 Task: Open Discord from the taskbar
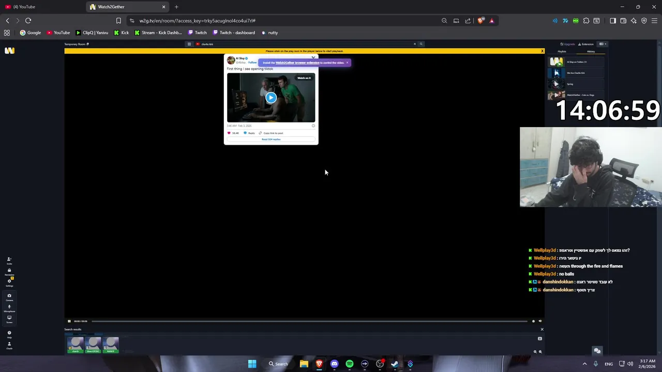pyautogui.click(x=334, y=364)
